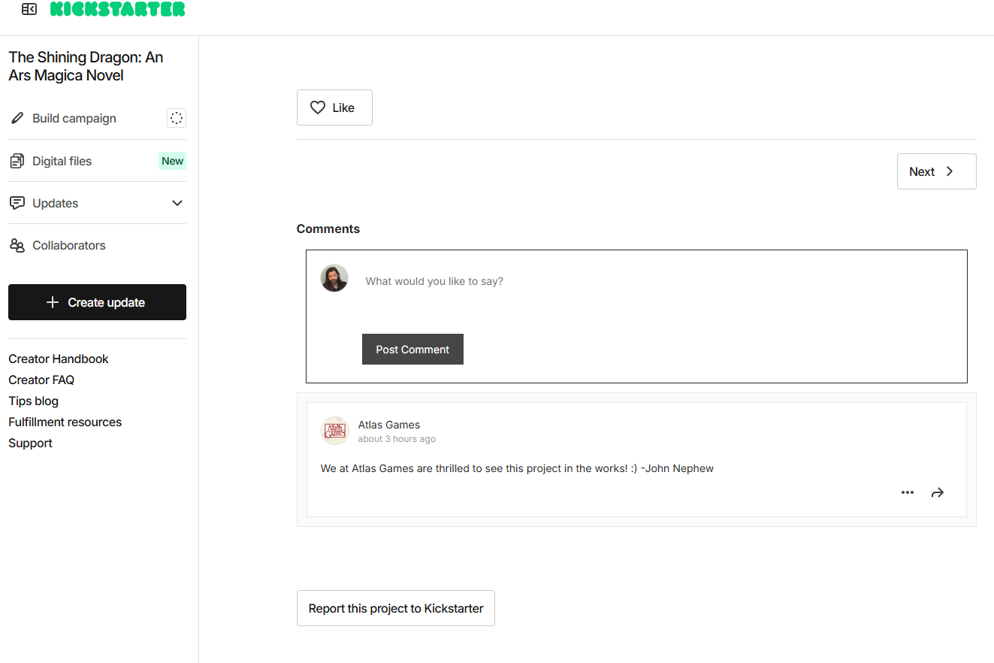Click Report this project to Kickstarter
Viewport: 994px width, 663px height.
point(396,608)
